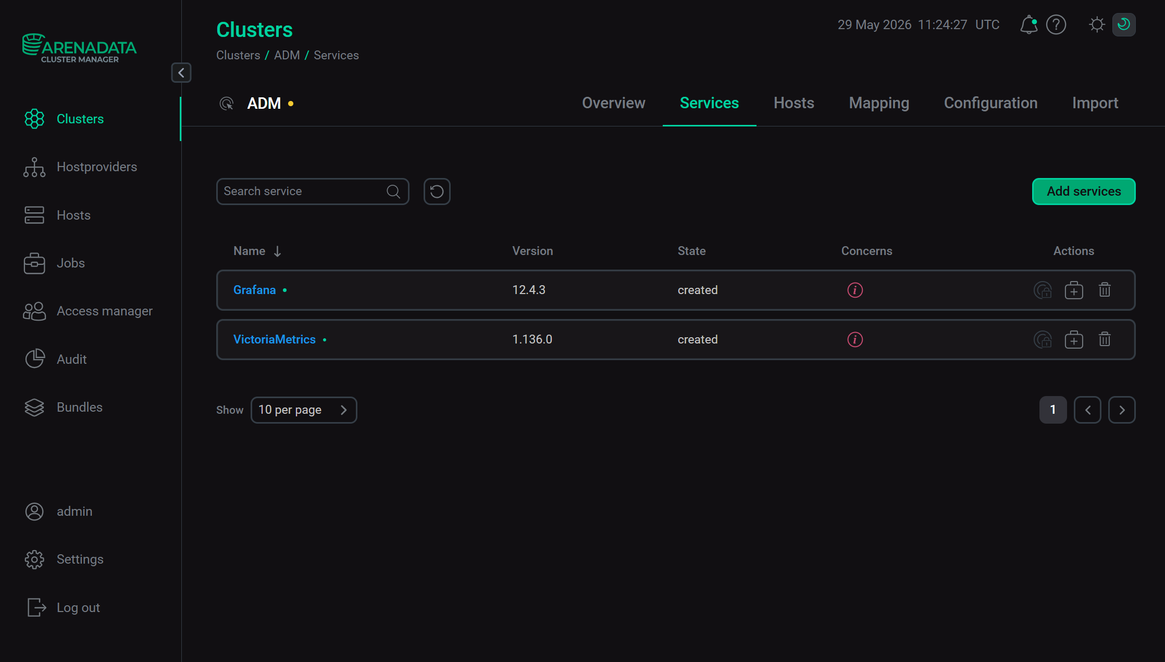The height and width of the screenshot is (662, 1165).
Task: Open the ADM cluster actions icon
Action: 227,104
